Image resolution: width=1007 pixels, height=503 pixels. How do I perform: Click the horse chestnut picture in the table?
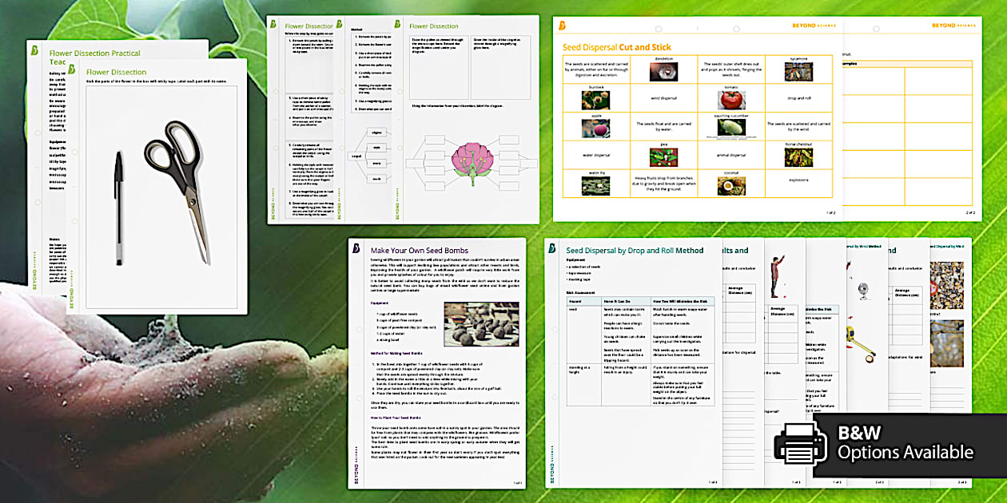pyautogui.click(x=798, y=157)
